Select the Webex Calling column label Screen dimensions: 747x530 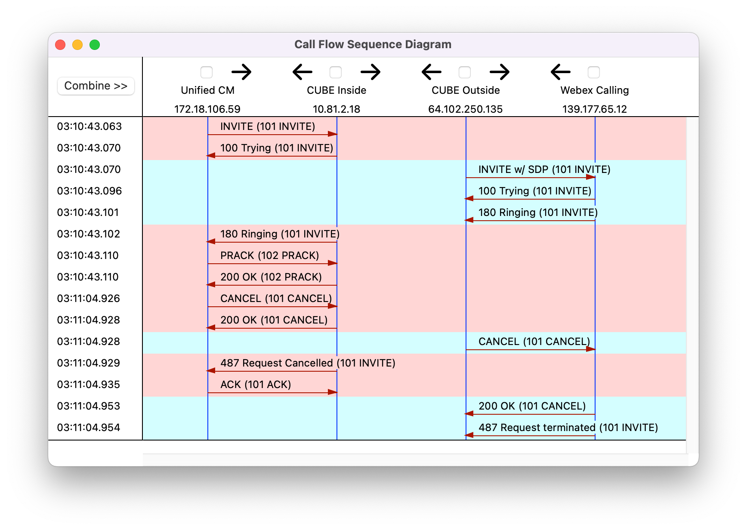pyautogui.click(x=595, y=90)
